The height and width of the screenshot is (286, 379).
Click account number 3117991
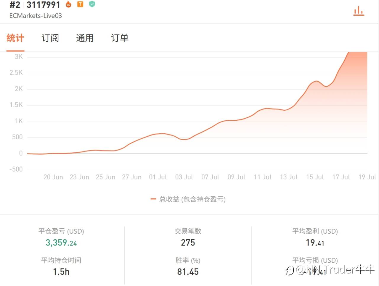43,5
